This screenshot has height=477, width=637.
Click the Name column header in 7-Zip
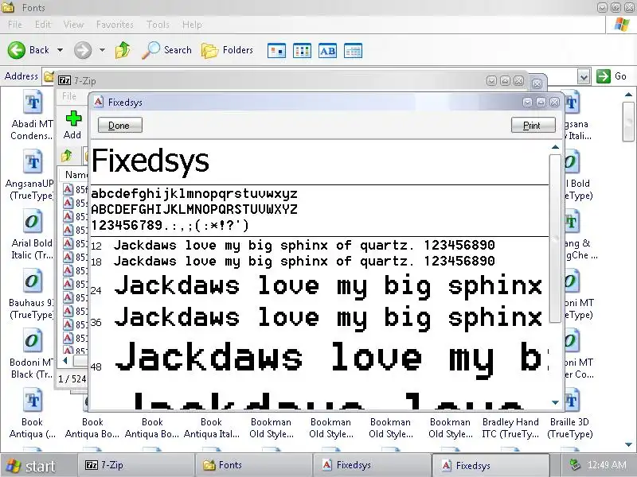pos(76,175)
